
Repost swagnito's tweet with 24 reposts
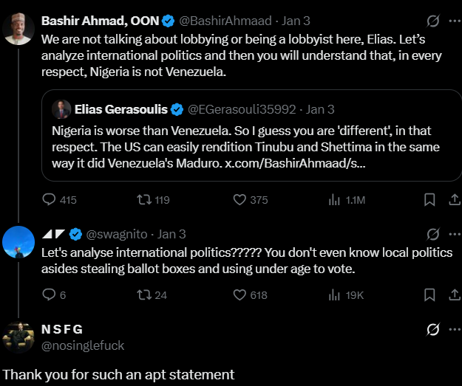click(x=143, y=294)
